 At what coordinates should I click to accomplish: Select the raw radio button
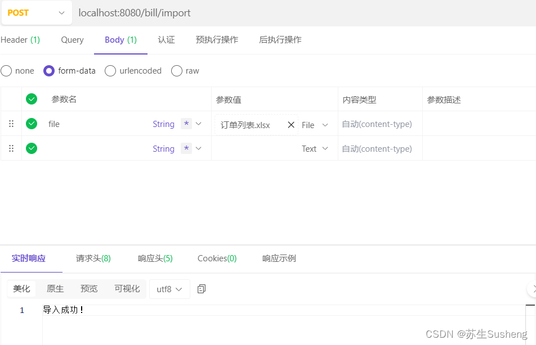tap(176, 71)
